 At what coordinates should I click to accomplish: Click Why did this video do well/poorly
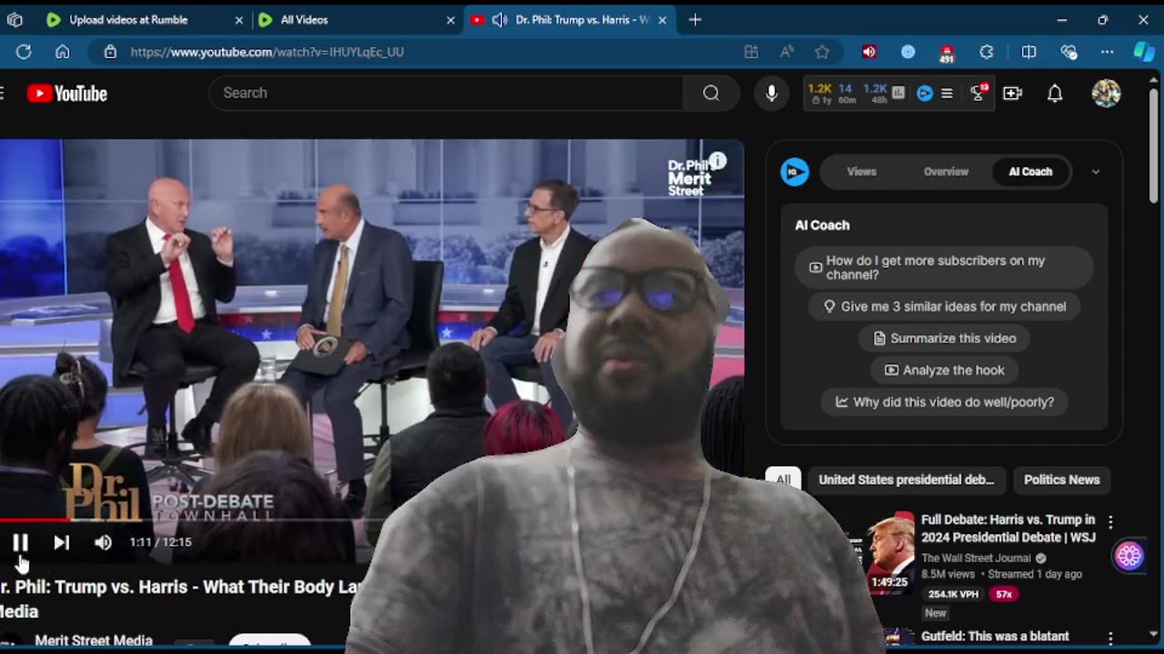coord(944,401)
